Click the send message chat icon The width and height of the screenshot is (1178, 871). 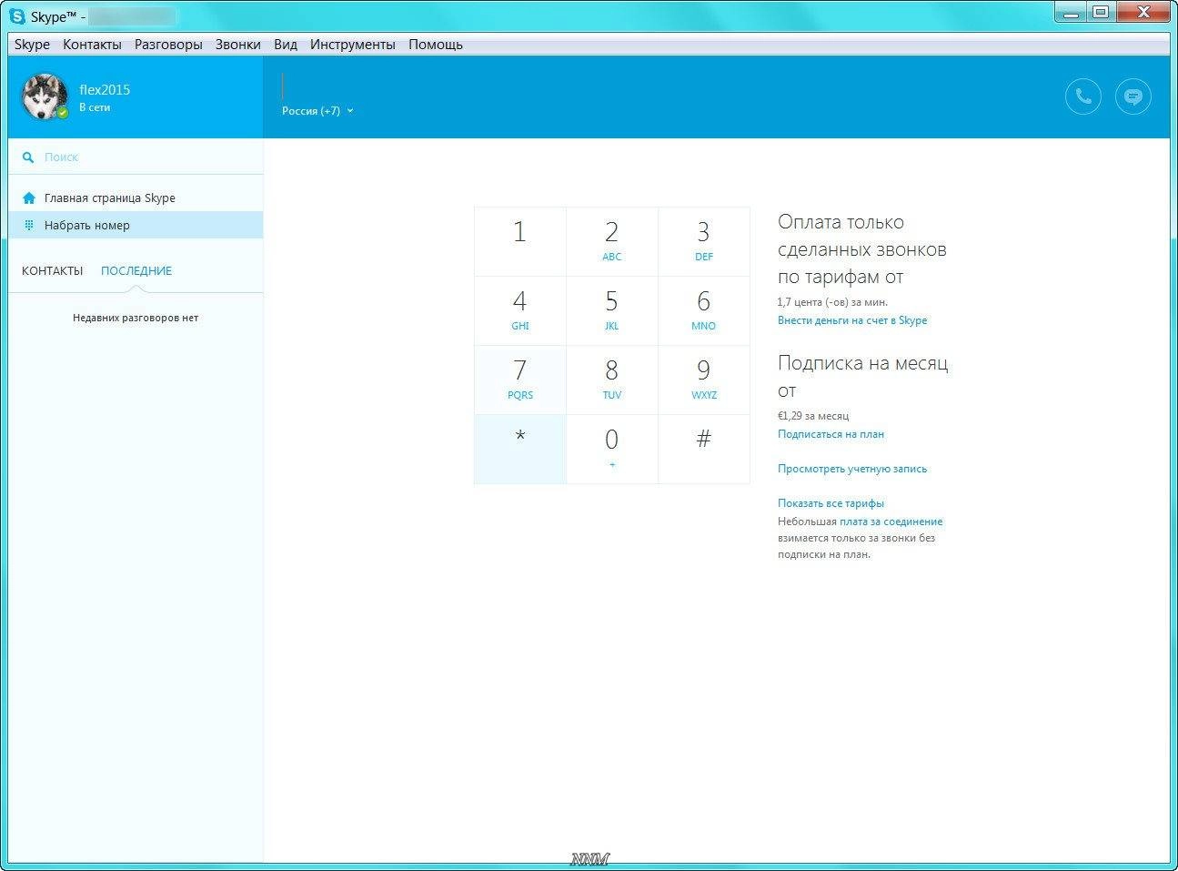[1133, 96]
